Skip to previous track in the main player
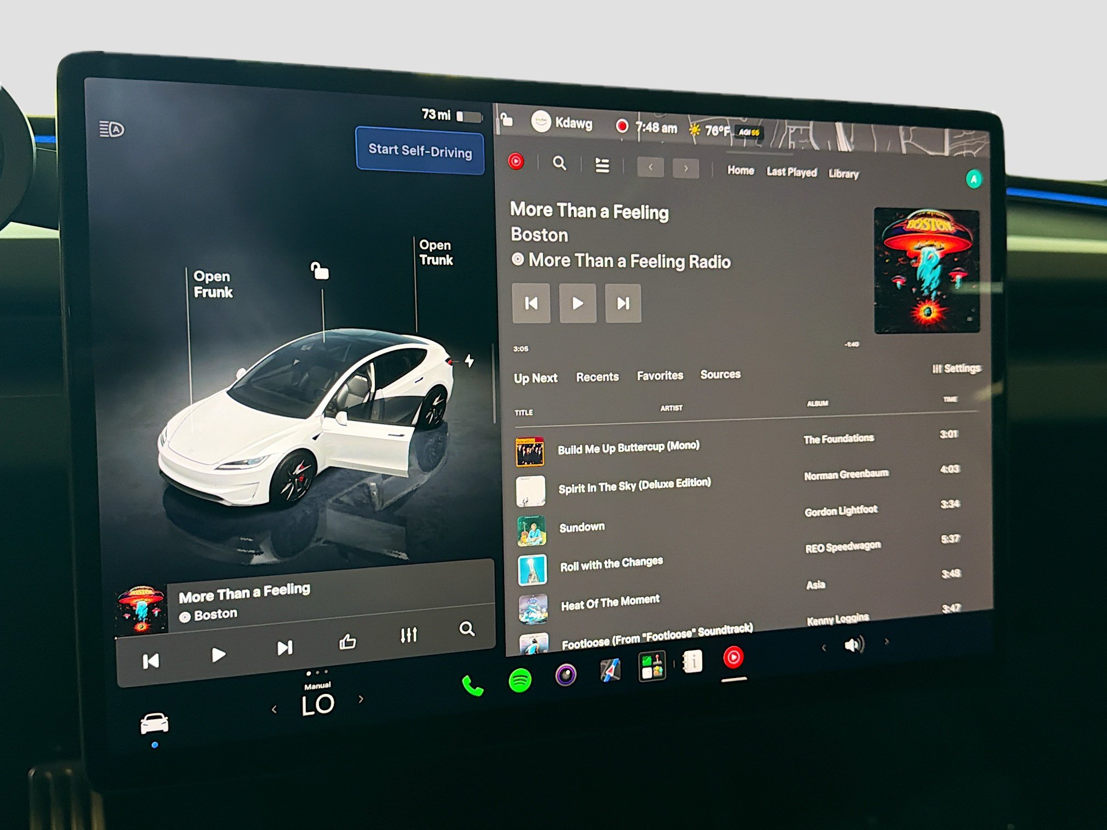The width and height of the screenshot is (1107, 830). click(531, 303)
